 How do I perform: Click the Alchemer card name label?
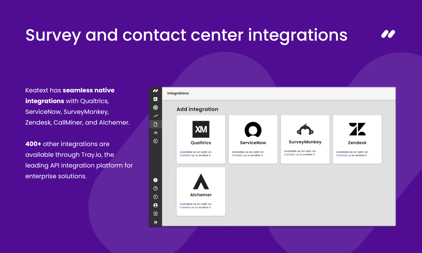click(x=201, y=195)
